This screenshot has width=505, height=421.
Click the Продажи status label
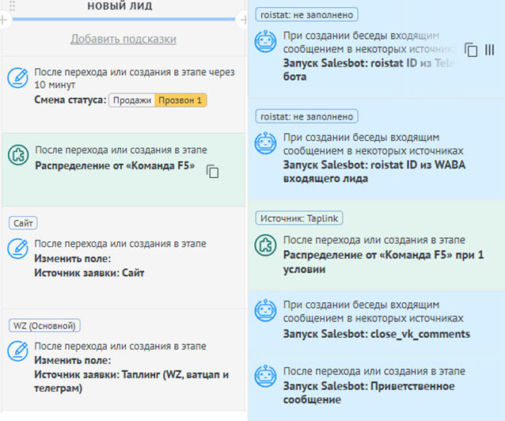132,101
